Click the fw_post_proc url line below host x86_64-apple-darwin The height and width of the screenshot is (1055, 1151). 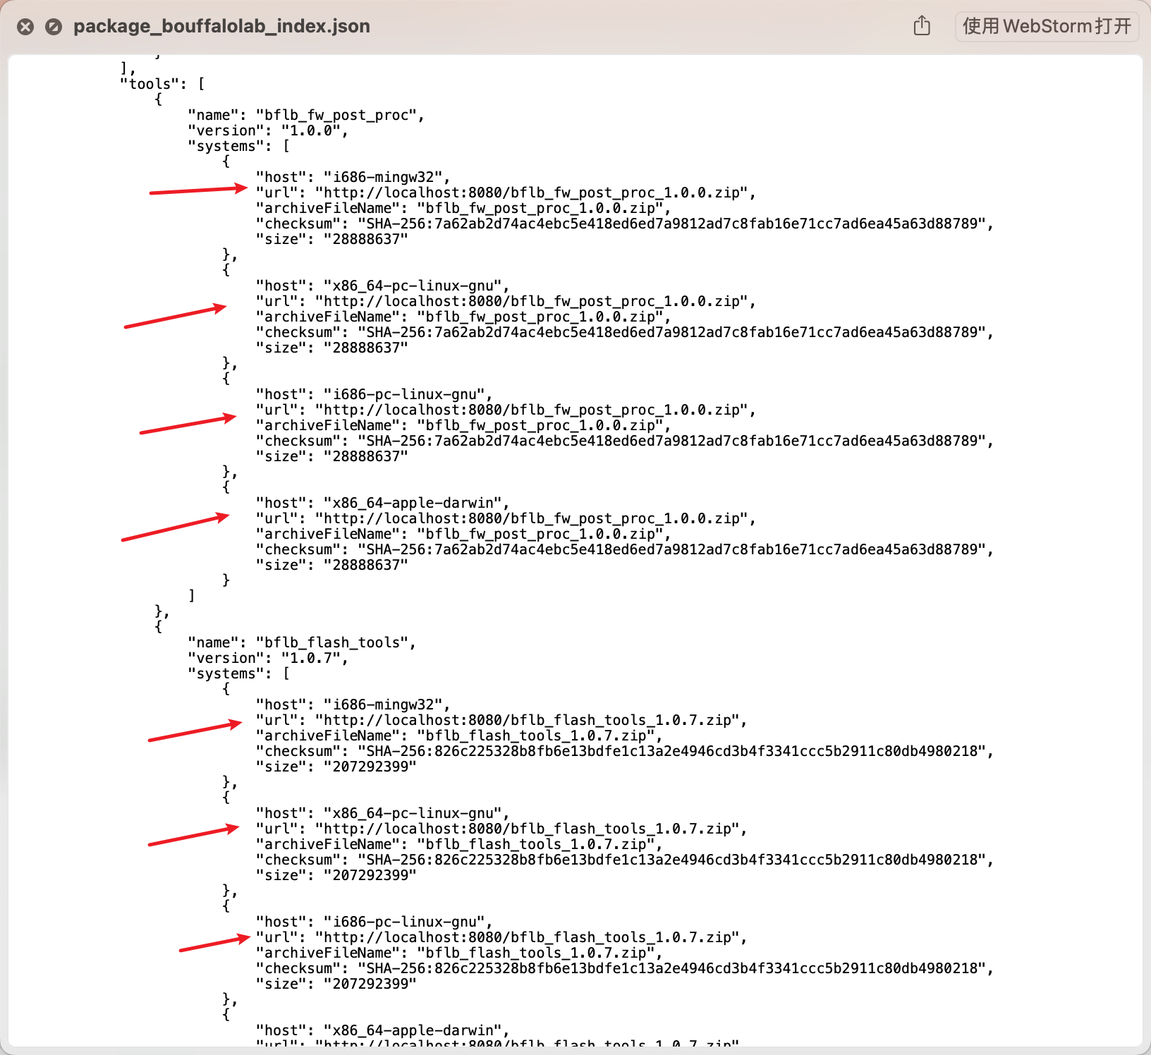[x=506, y=518]
